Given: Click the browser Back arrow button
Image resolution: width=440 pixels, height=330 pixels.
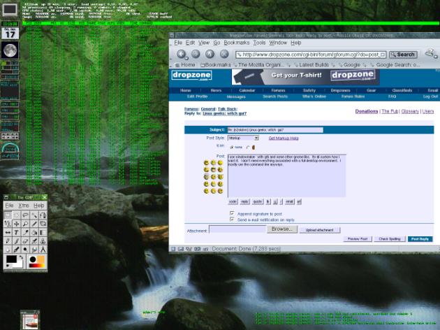Looking at the screenshot, I should tap(182, 54).
